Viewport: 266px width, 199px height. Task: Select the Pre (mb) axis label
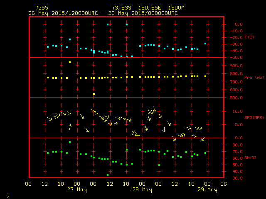point(254,78)
